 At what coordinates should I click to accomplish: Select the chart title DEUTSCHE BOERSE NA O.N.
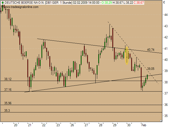pos(24,3)
